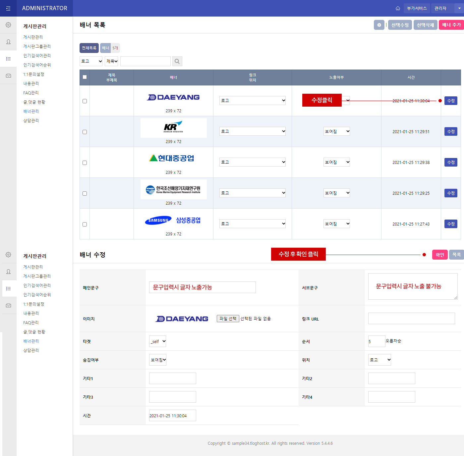
Task: Select the list icon in top sidebar
Action: pos(8,59)
